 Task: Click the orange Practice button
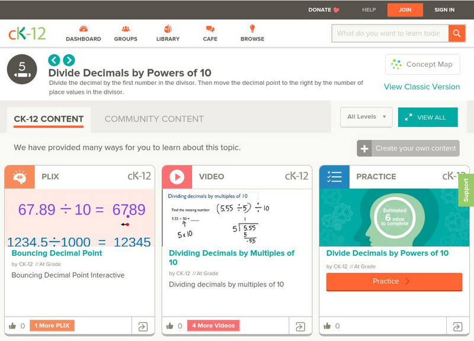(394, 282)
